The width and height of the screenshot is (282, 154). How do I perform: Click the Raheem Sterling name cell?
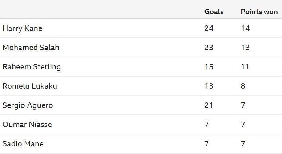tap(32, 67)
